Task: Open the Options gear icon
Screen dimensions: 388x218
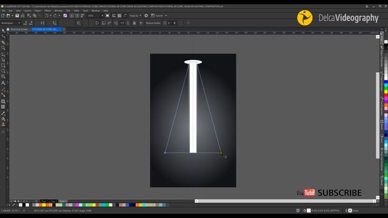Action: (x=146, y=16)
